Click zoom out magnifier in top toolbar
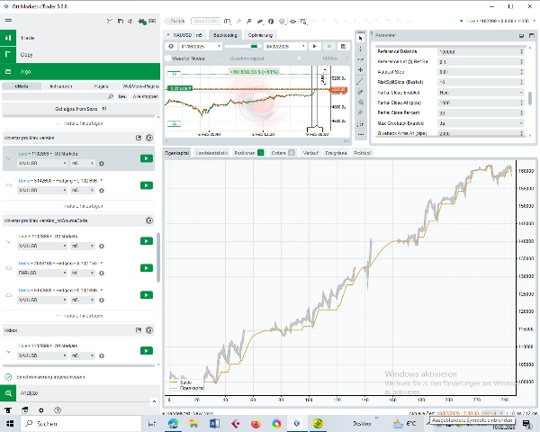This screenshot has width=540, height=432. (x=249, y=22)
